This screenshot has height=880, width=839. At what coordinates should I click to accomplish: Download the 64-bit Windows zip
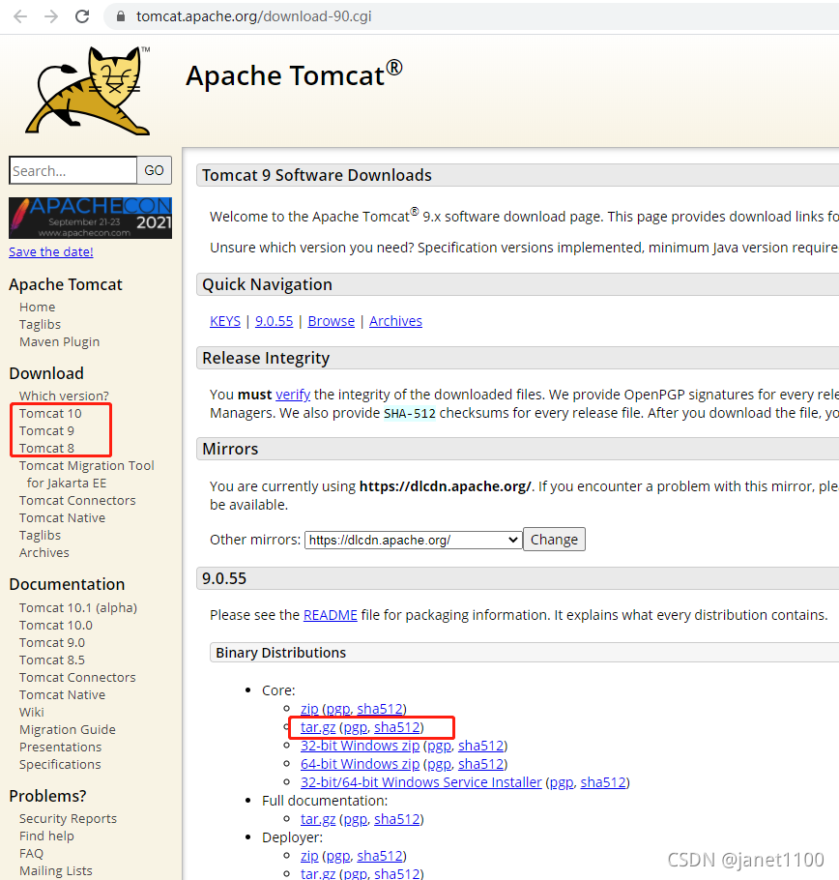pos(360,764)
